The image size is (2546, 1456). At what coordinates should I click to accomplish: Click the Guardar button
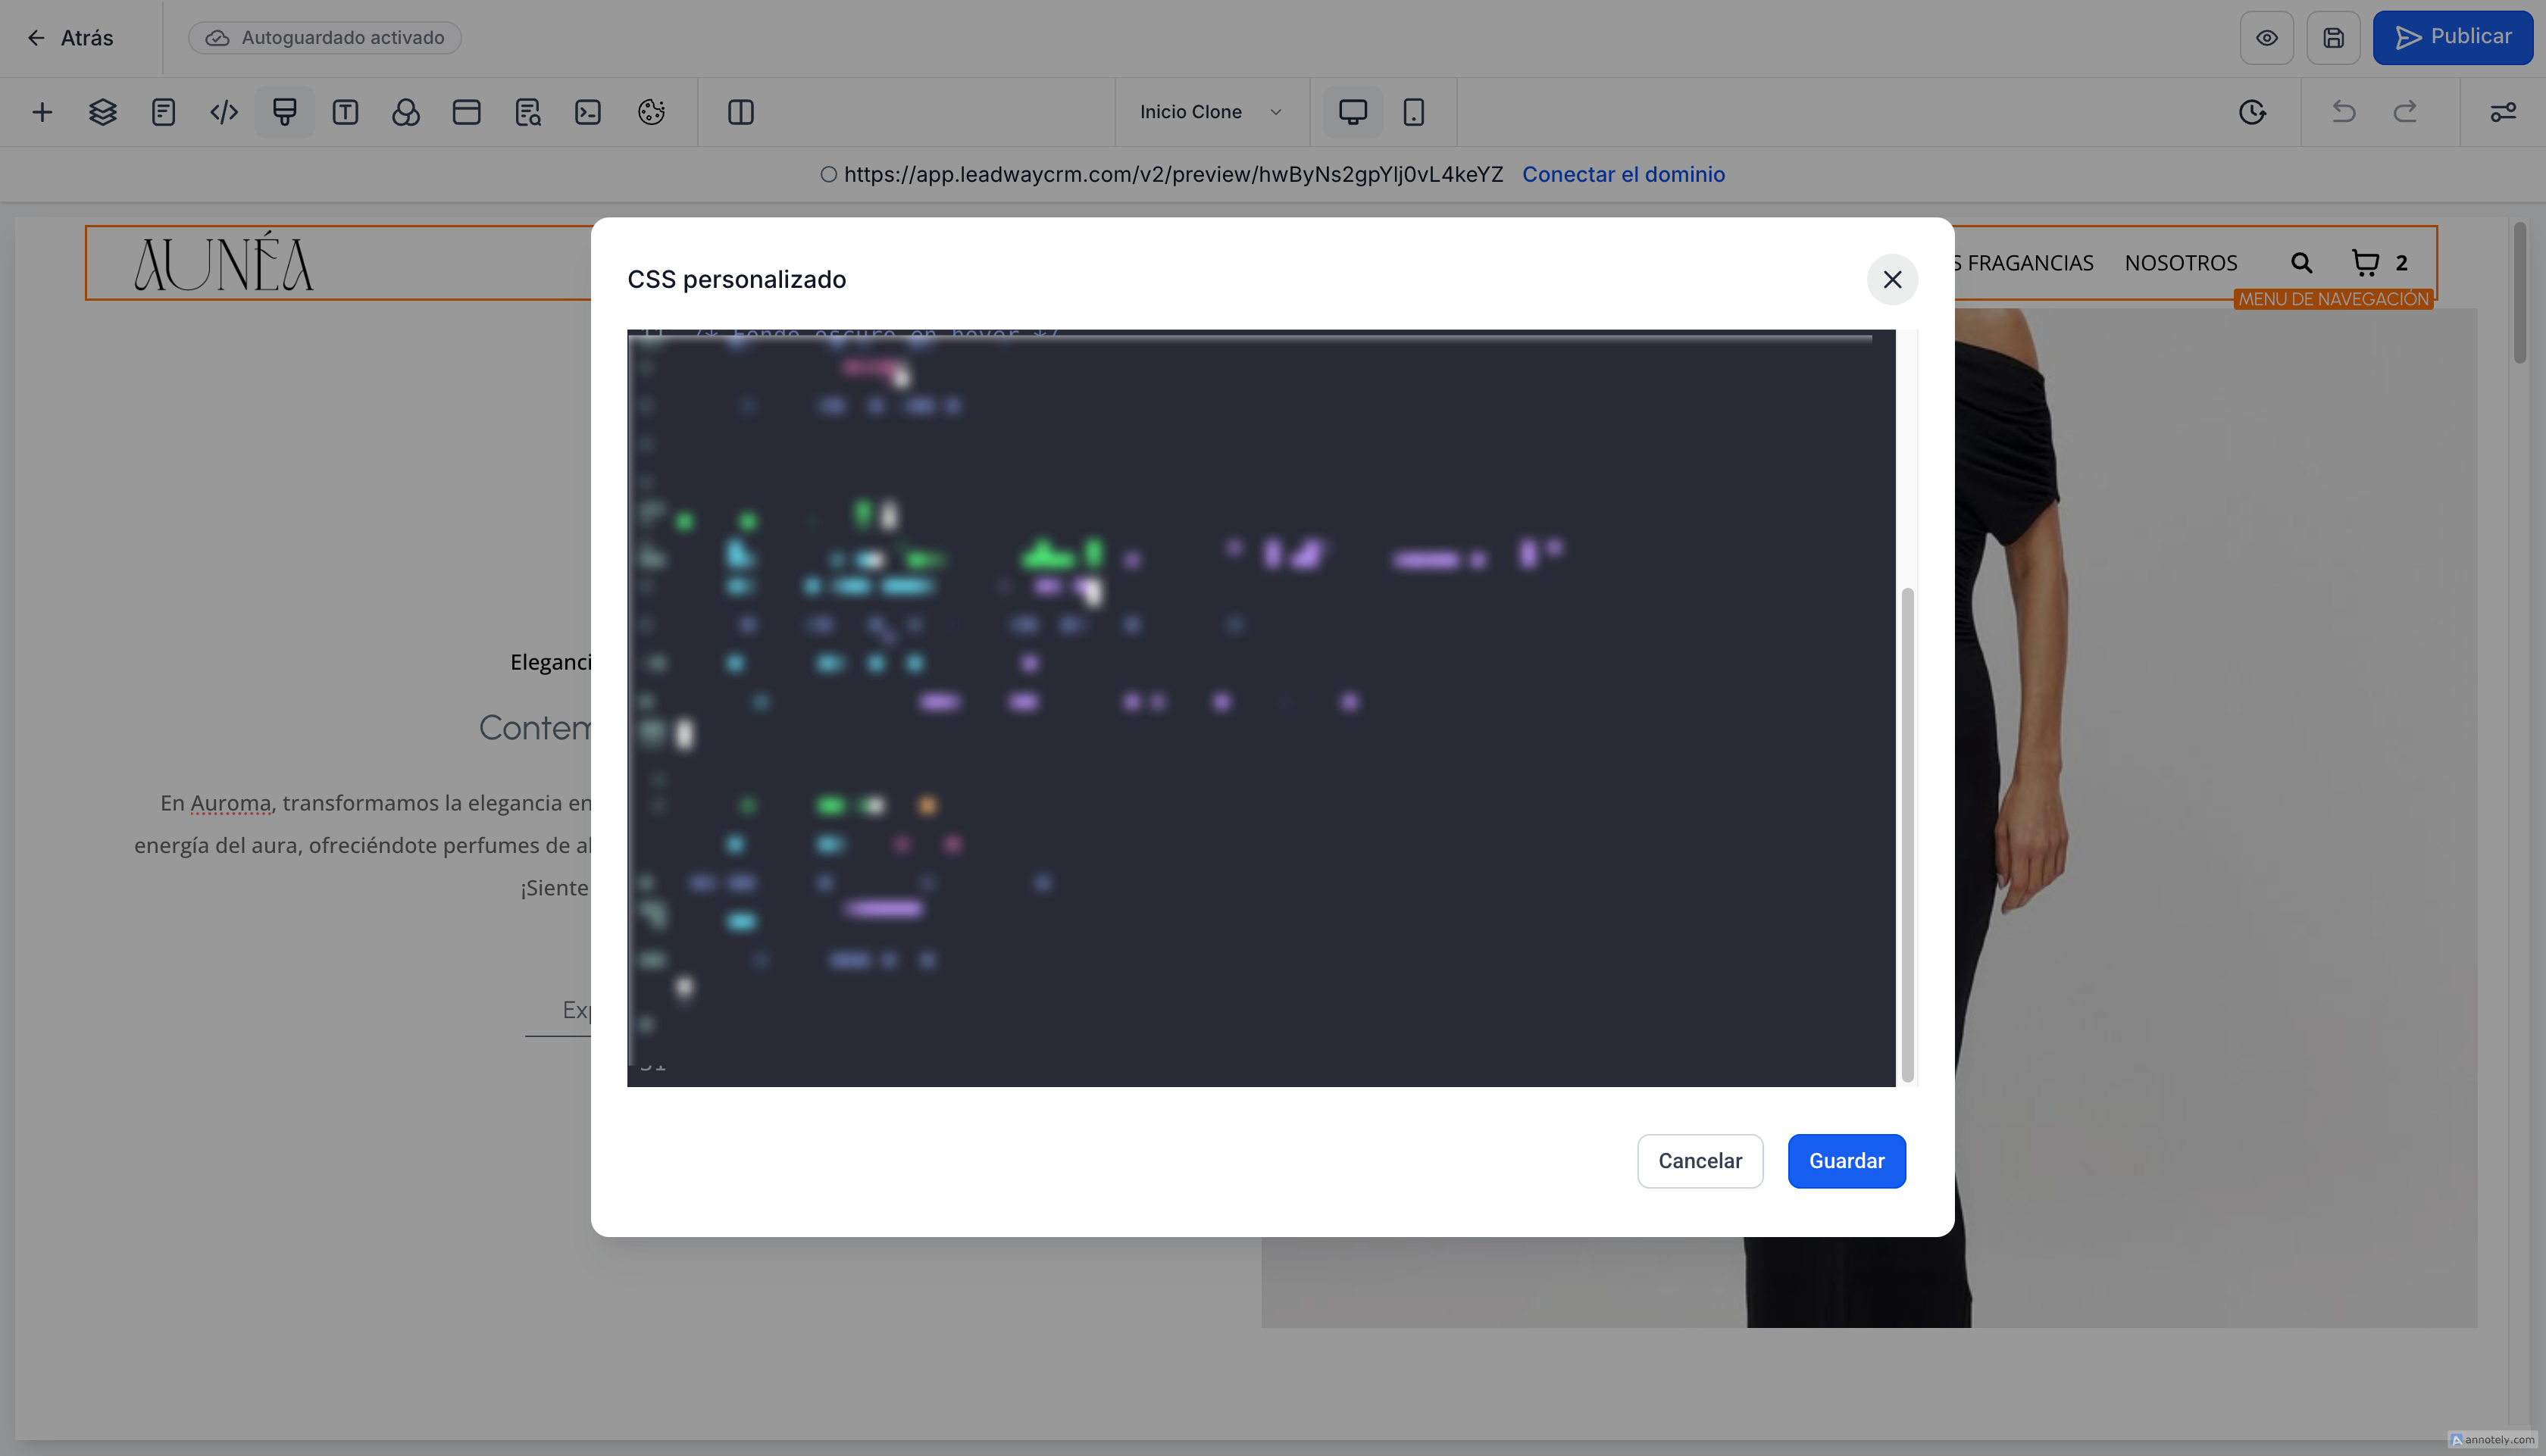pyautogui.click(x=1846, y=1161)
